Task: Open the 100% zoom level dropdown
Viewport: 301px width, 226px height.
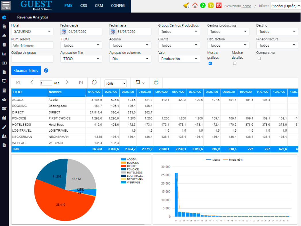Action: pos(116,83)
